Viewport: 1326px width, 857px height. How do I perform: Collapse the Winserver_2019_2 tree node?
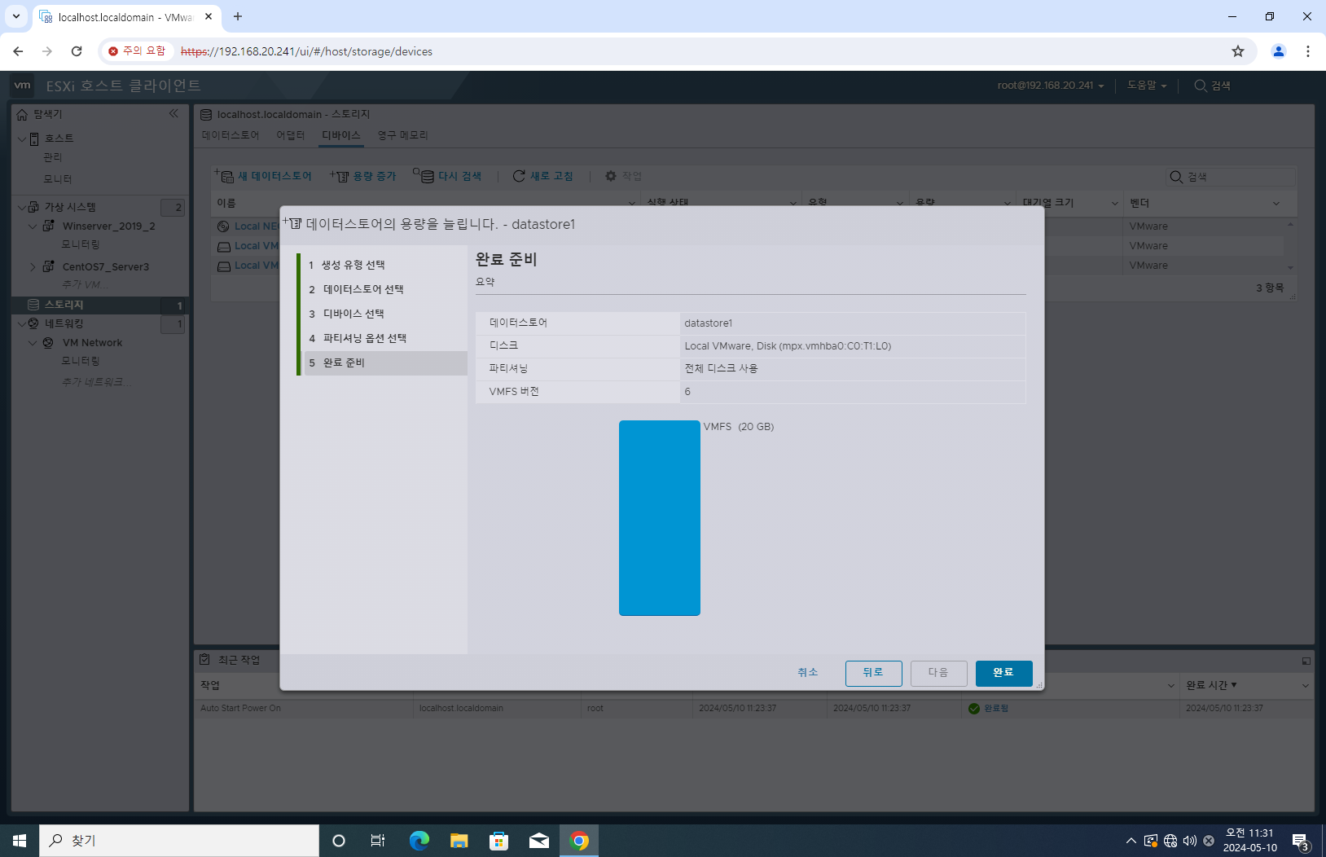33,226
